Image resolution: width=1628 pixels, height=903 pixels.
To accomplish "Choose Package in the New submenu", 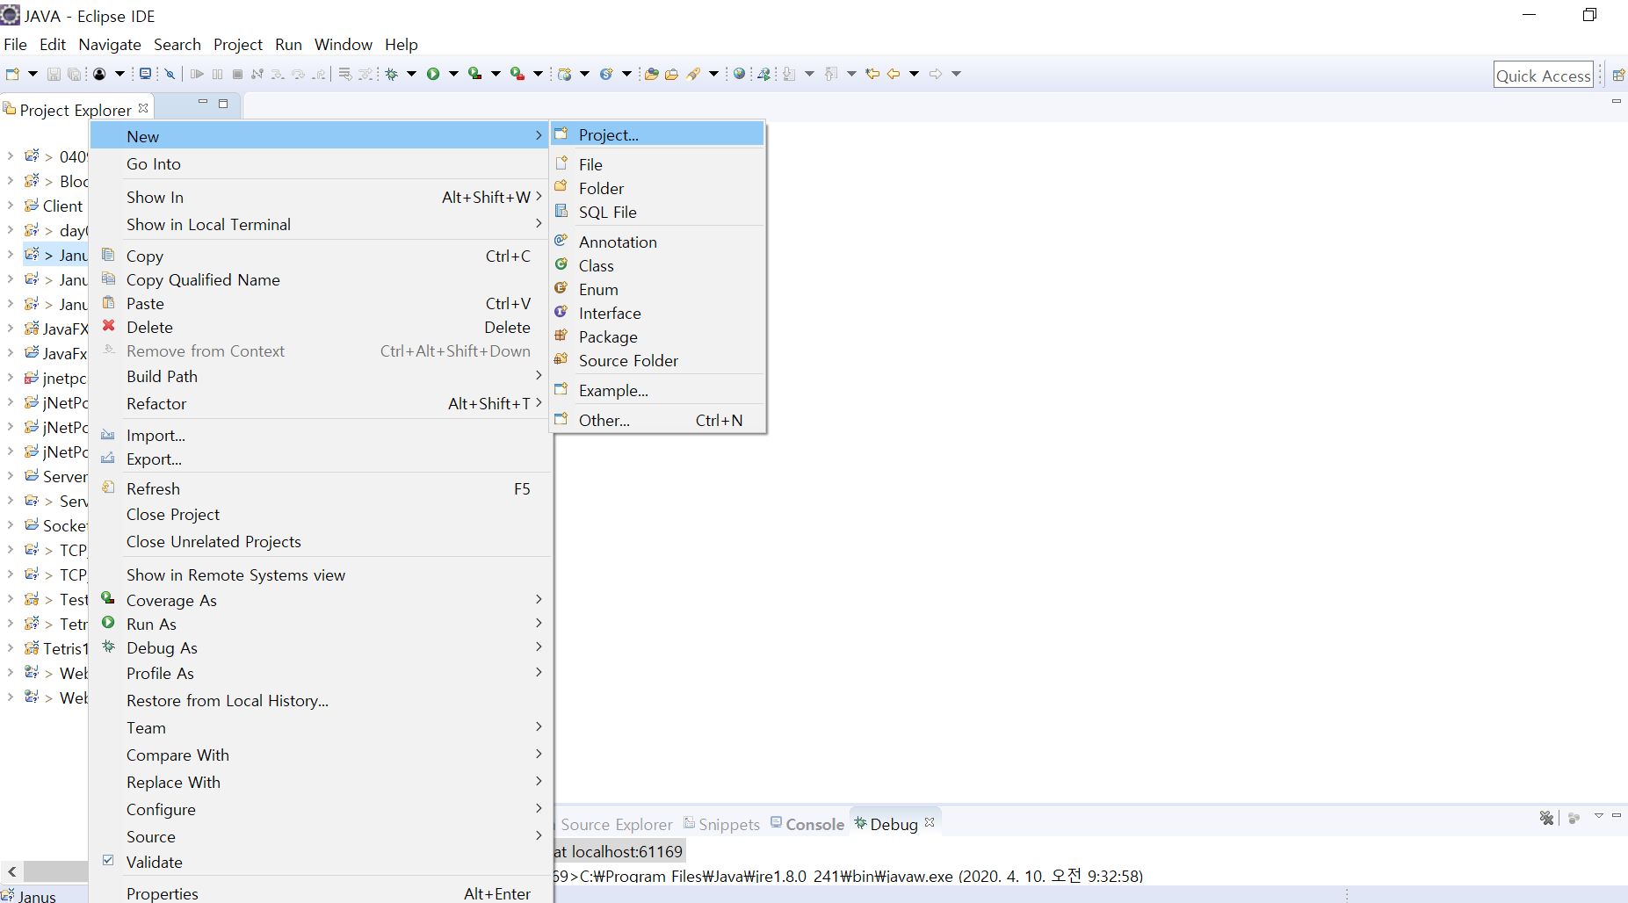I will pyautogui.click(x=657, y=336).
